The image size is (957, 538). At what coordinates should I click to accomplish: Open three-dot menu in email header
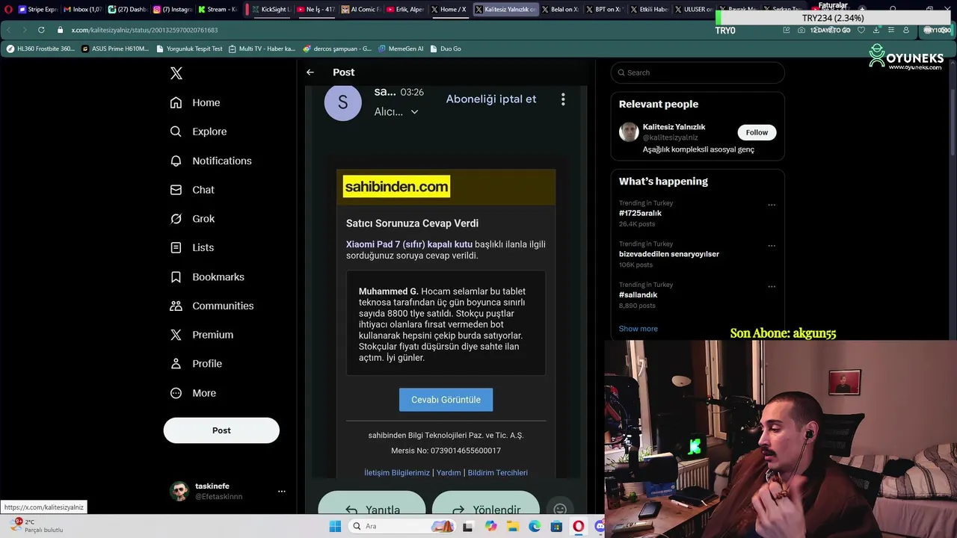pyautogui.click(x=563, y=99)
